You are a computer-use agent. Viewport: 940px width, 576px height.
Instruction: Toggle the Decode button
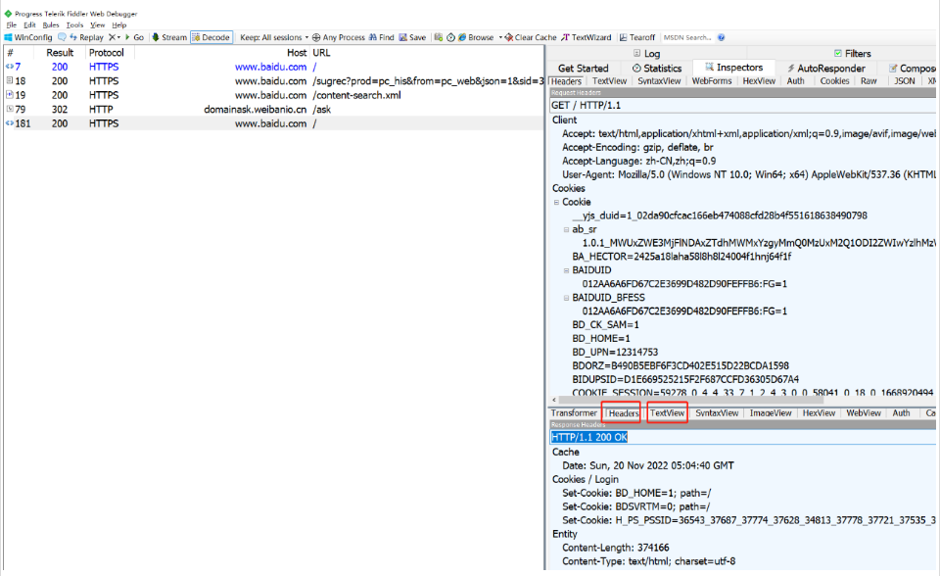click(211, 37)
